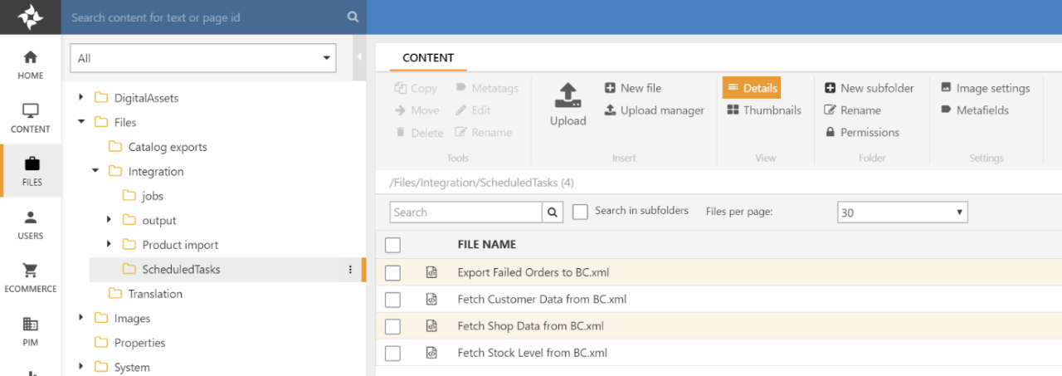The width and height of the screenshot is (1062, 376).
Task: Go to the Ecommerce section in sidebar
Action: [x=31, y=277]
